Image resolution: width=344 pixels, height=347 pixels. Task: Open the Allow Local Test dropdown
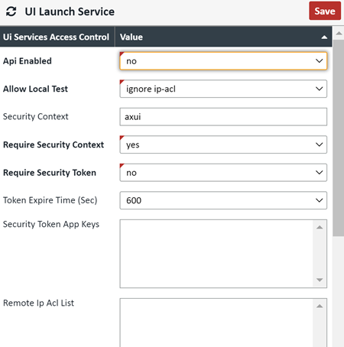click(223, 89)
